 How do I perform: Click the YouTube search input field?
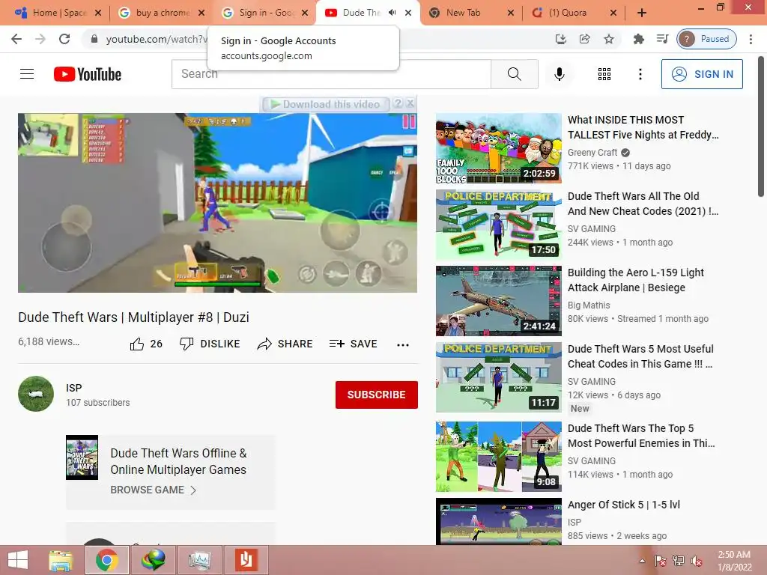click(331, 74)
